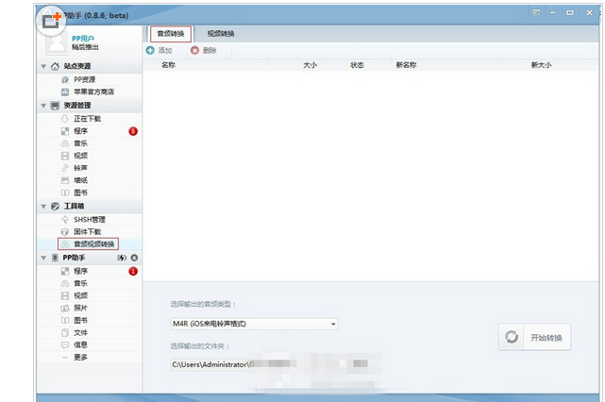Open 信息 on the device
Screen dimensions: 605x402
(x=90, y=344)
